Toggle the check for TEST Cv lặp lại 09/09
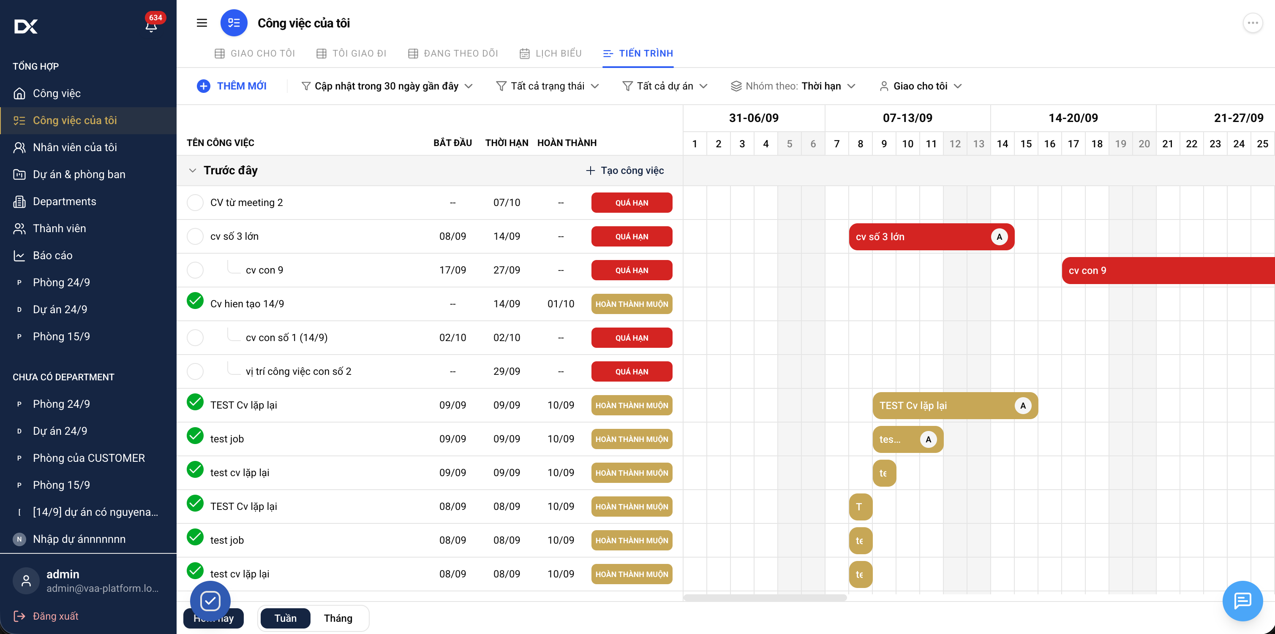 coord(195,402)
